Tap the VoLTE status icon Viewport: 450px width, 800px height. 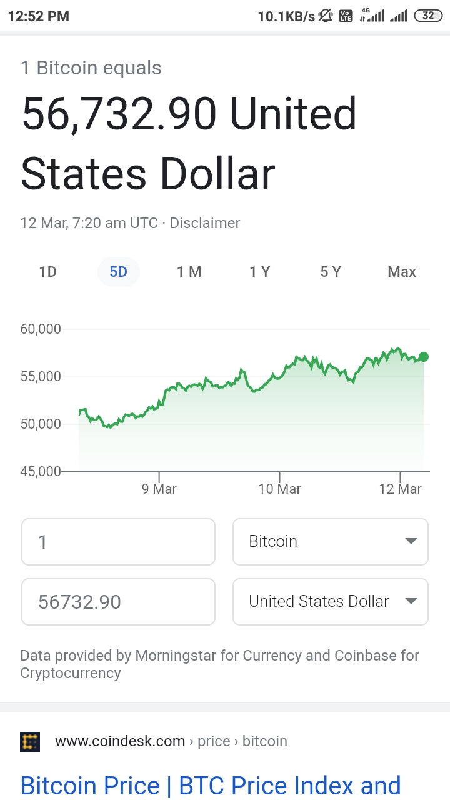[x=346, y=16]
